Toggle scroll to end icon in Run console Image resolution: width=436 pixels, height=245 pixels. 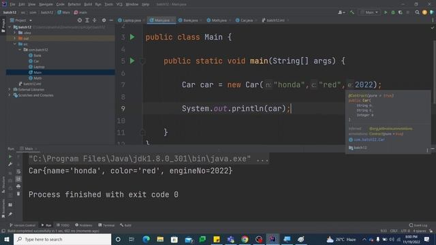[x=18, y=178]
